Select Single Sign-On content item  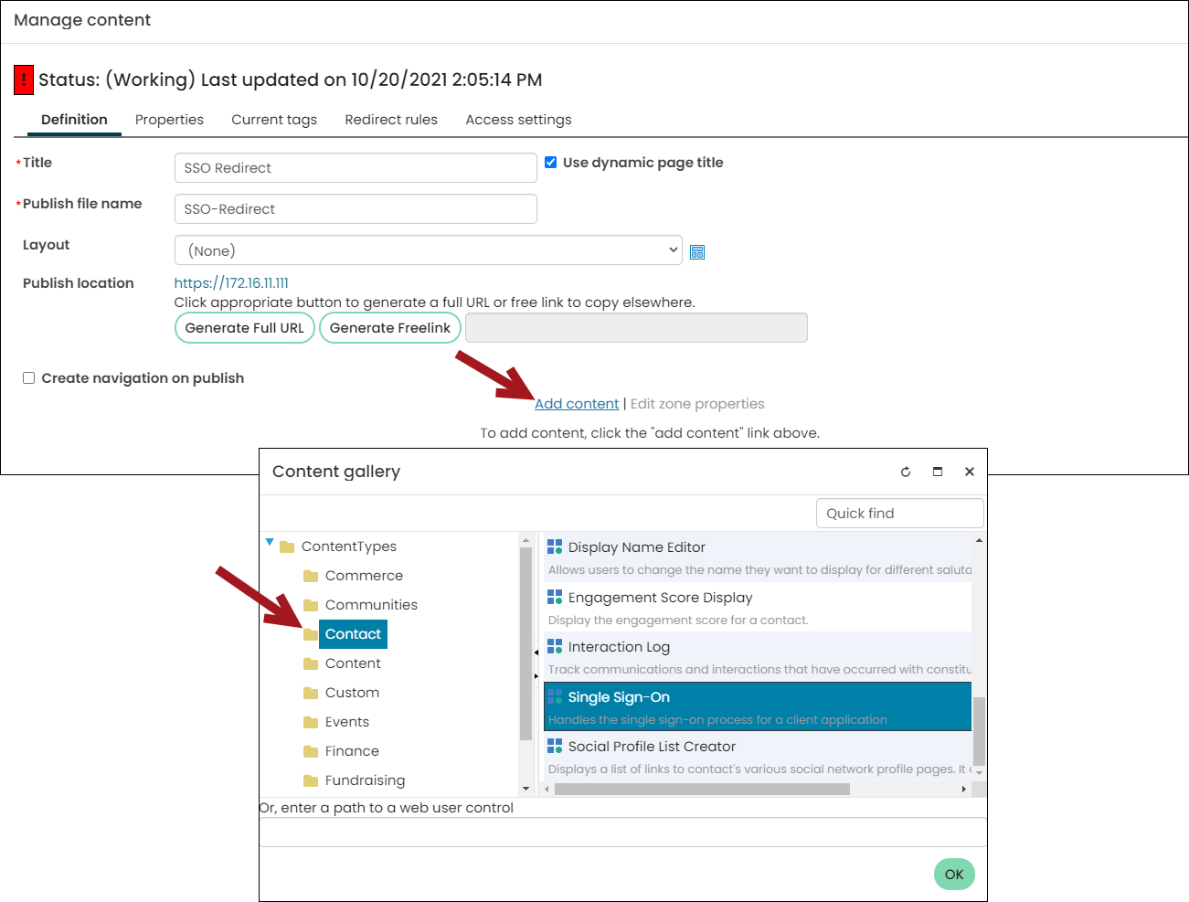click(x=758, y=706)
